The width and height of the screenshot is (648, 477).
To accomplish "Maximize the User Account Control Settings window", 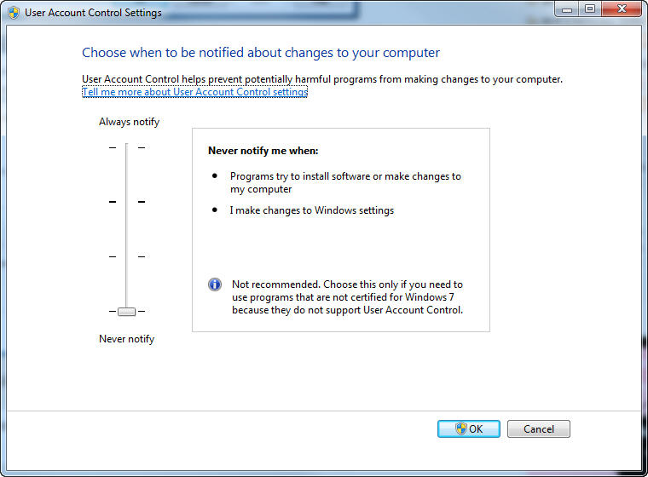I will 590,9.
